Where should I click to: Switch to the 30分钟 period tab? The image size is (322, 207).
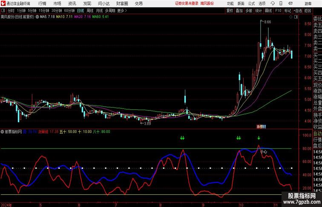57,11
